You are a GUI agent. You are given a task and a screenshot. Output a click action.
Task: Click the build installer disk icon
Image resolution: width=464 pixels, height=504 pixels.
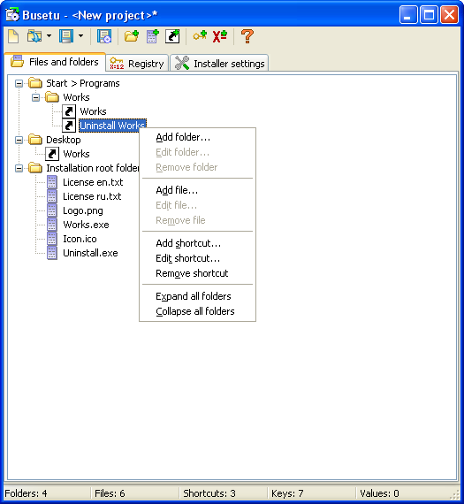click(104, 36)
